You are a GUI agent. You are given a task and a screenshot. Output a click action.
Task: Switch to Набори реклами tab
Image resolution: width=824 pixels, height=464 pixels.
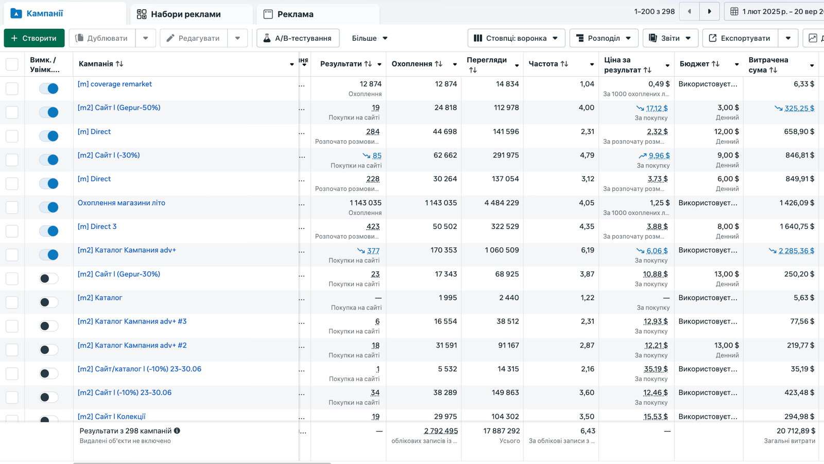tap(179, 14)
